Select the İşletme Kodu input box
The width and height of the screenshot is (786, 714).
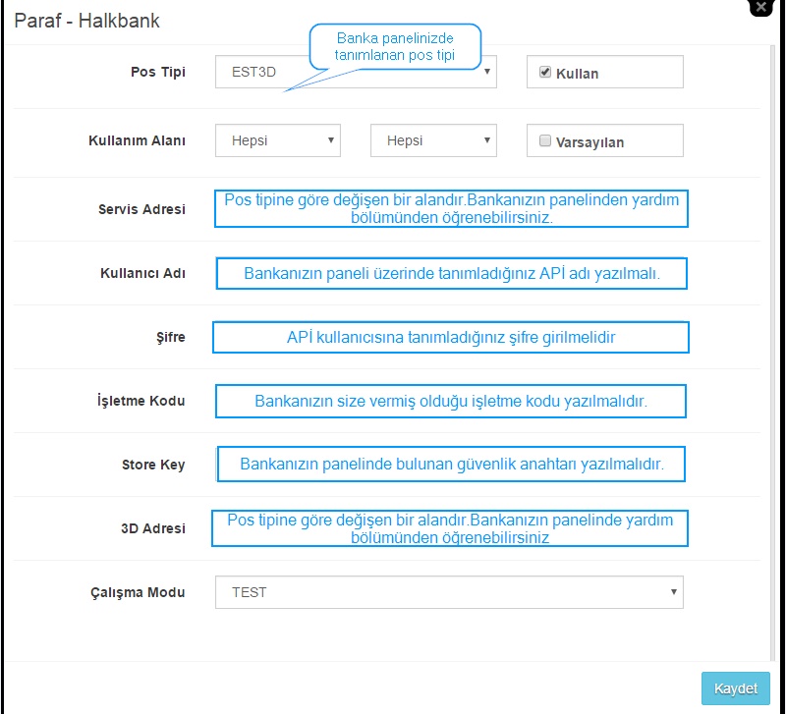tap(451, 401)
